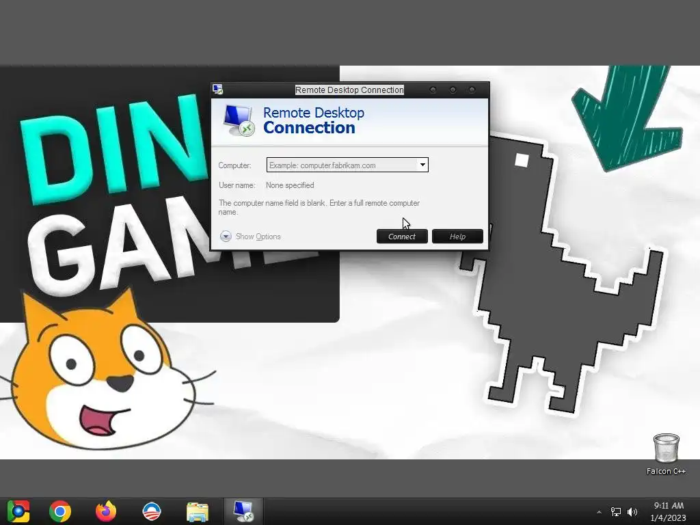The width and height of the screenshot is (700, 525).
Task: Click the 'User name:' label
Action: (237, 185)
